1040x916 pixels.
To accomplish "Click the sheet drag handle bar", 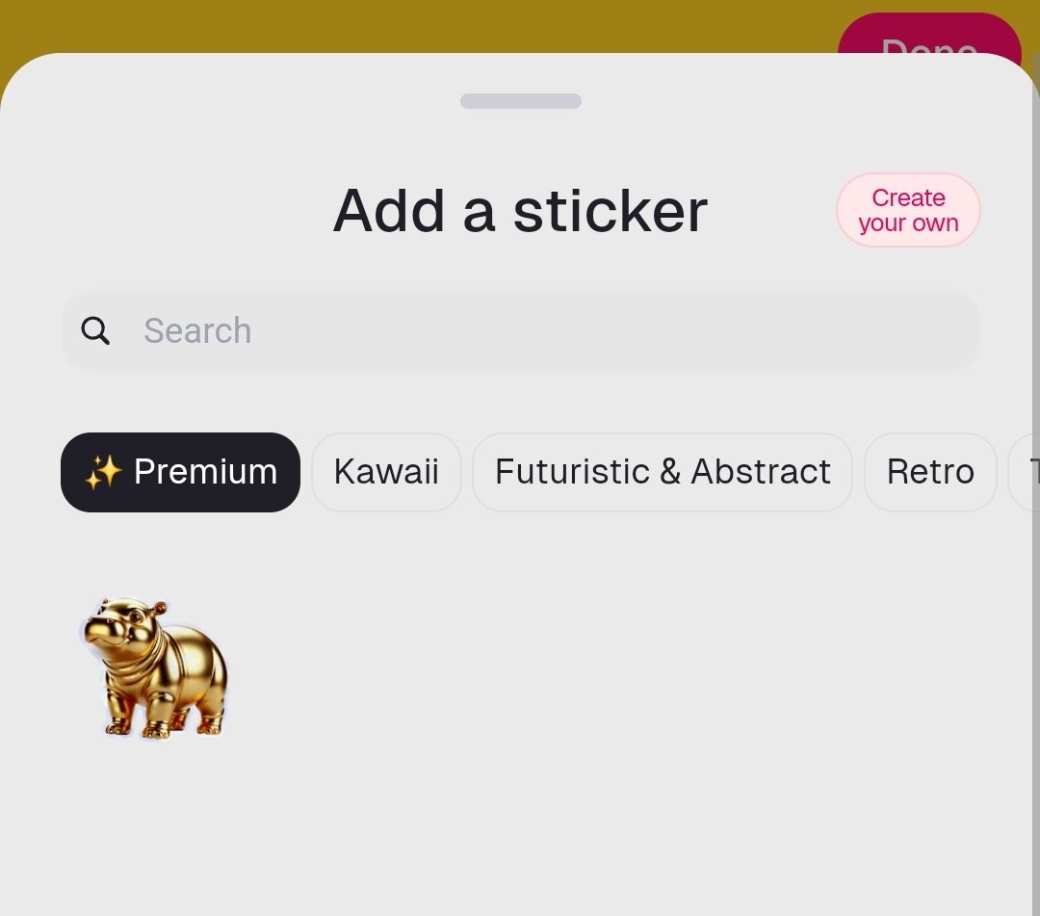I will point(521,101).
